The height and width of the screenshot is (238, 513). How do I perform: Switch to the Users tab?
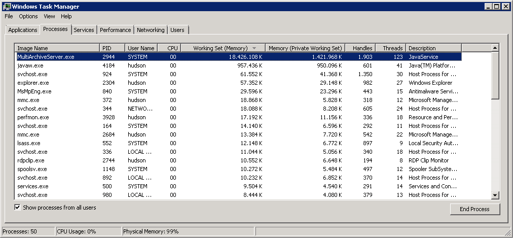point(177,30)
